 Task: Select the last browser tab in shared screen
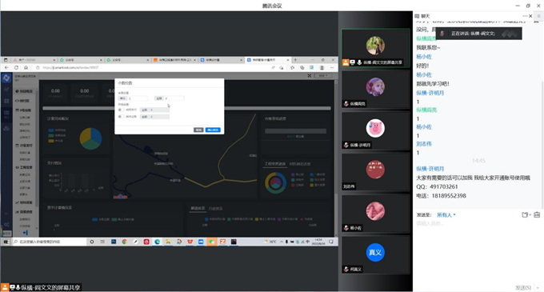click(x=267, y=60)
